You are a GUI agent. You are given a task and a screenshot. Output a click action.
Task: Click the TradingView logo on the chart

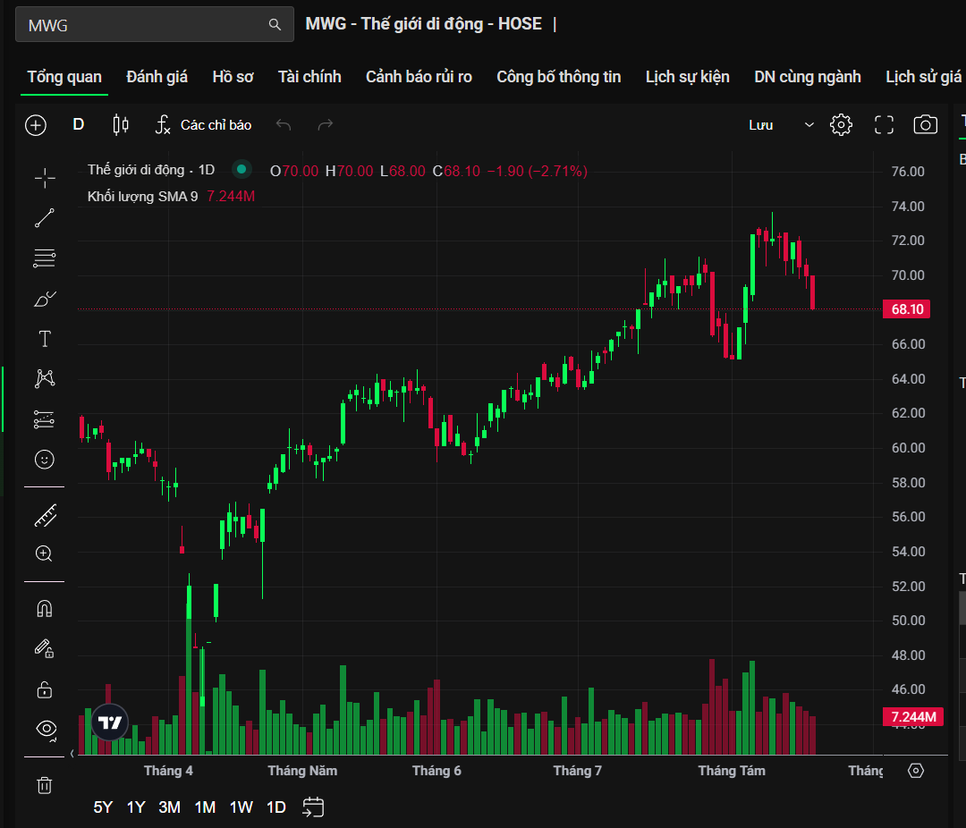[x=110, y=722]
